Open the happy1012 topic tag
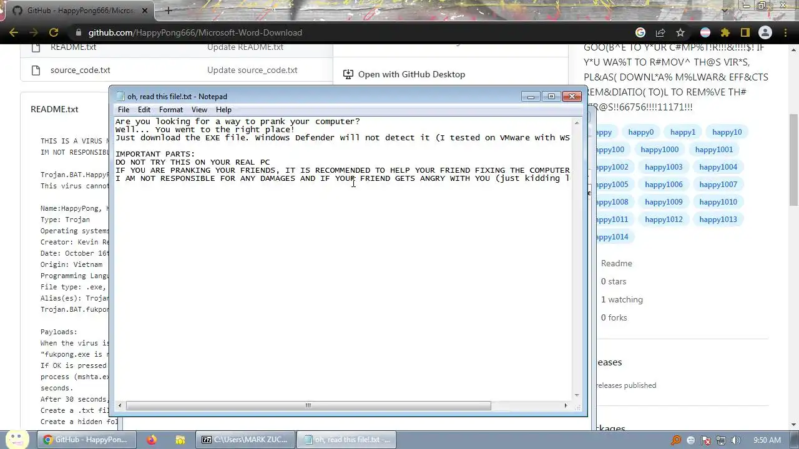This screenshot has height=449, width=799. pyautogui.click(x=664, y=220)
